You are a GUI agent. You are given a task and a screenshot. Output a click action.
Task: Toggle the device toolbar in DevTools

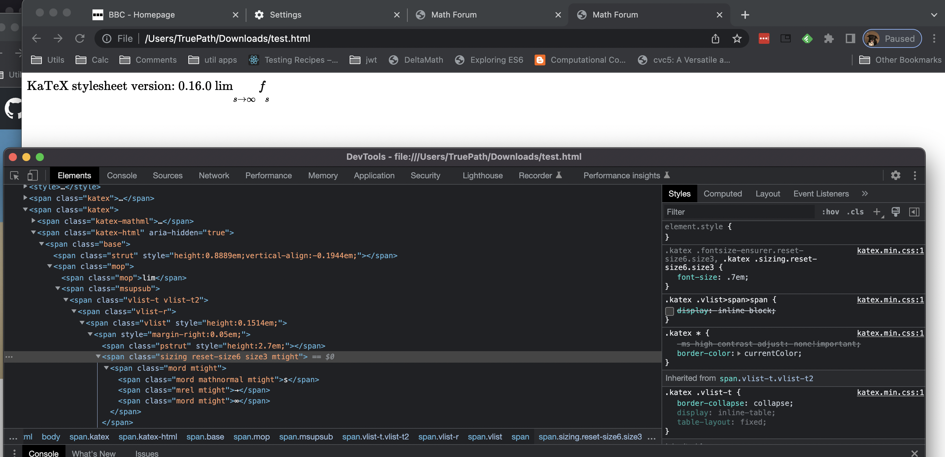(x=32, y=175)
